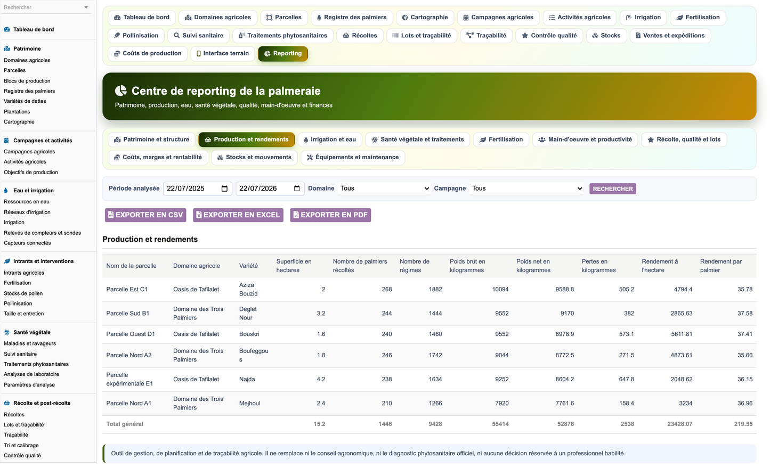The image size is (770, 476).
Task: Open the Domaine dropdown set to Tous
Action: 384,188
